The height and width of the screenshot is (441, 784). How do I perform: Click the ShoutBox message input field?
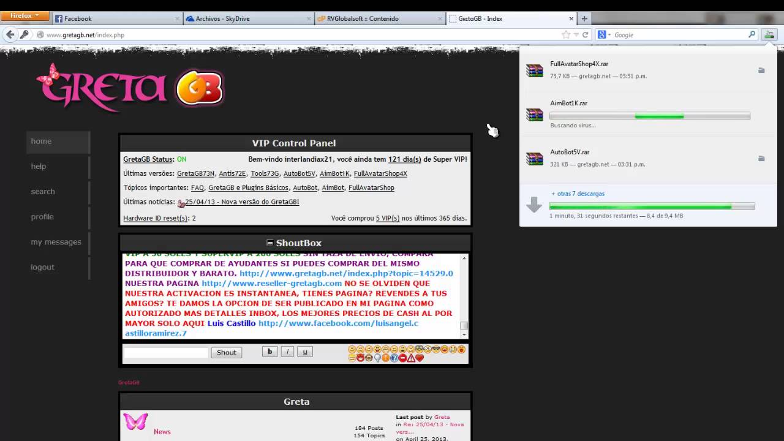click(x=166, y=352)
